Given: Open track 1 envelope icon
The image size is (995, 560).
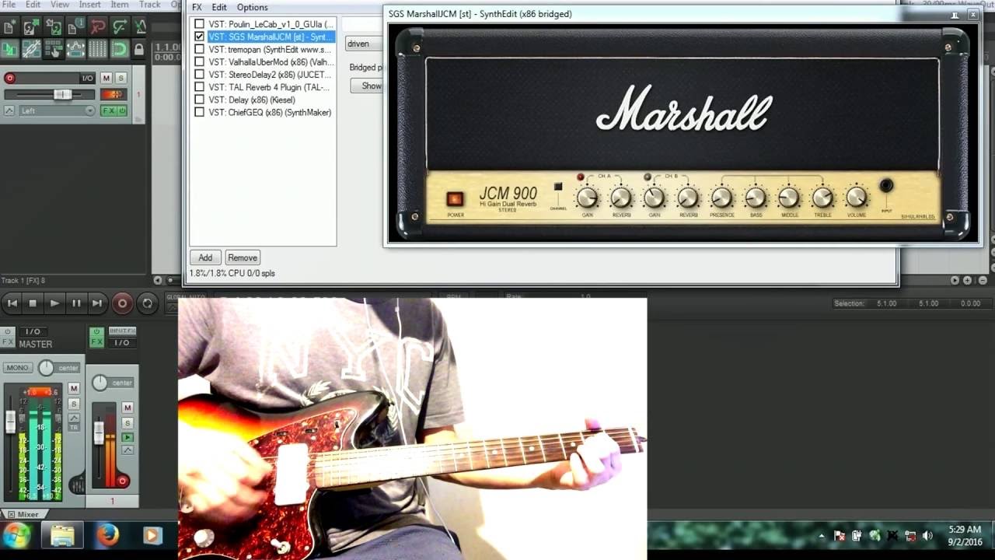Looking at the screenshot, I should [x=9, y=110].
